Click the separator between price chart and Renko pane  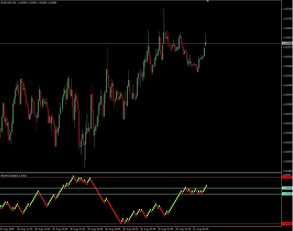141,172
